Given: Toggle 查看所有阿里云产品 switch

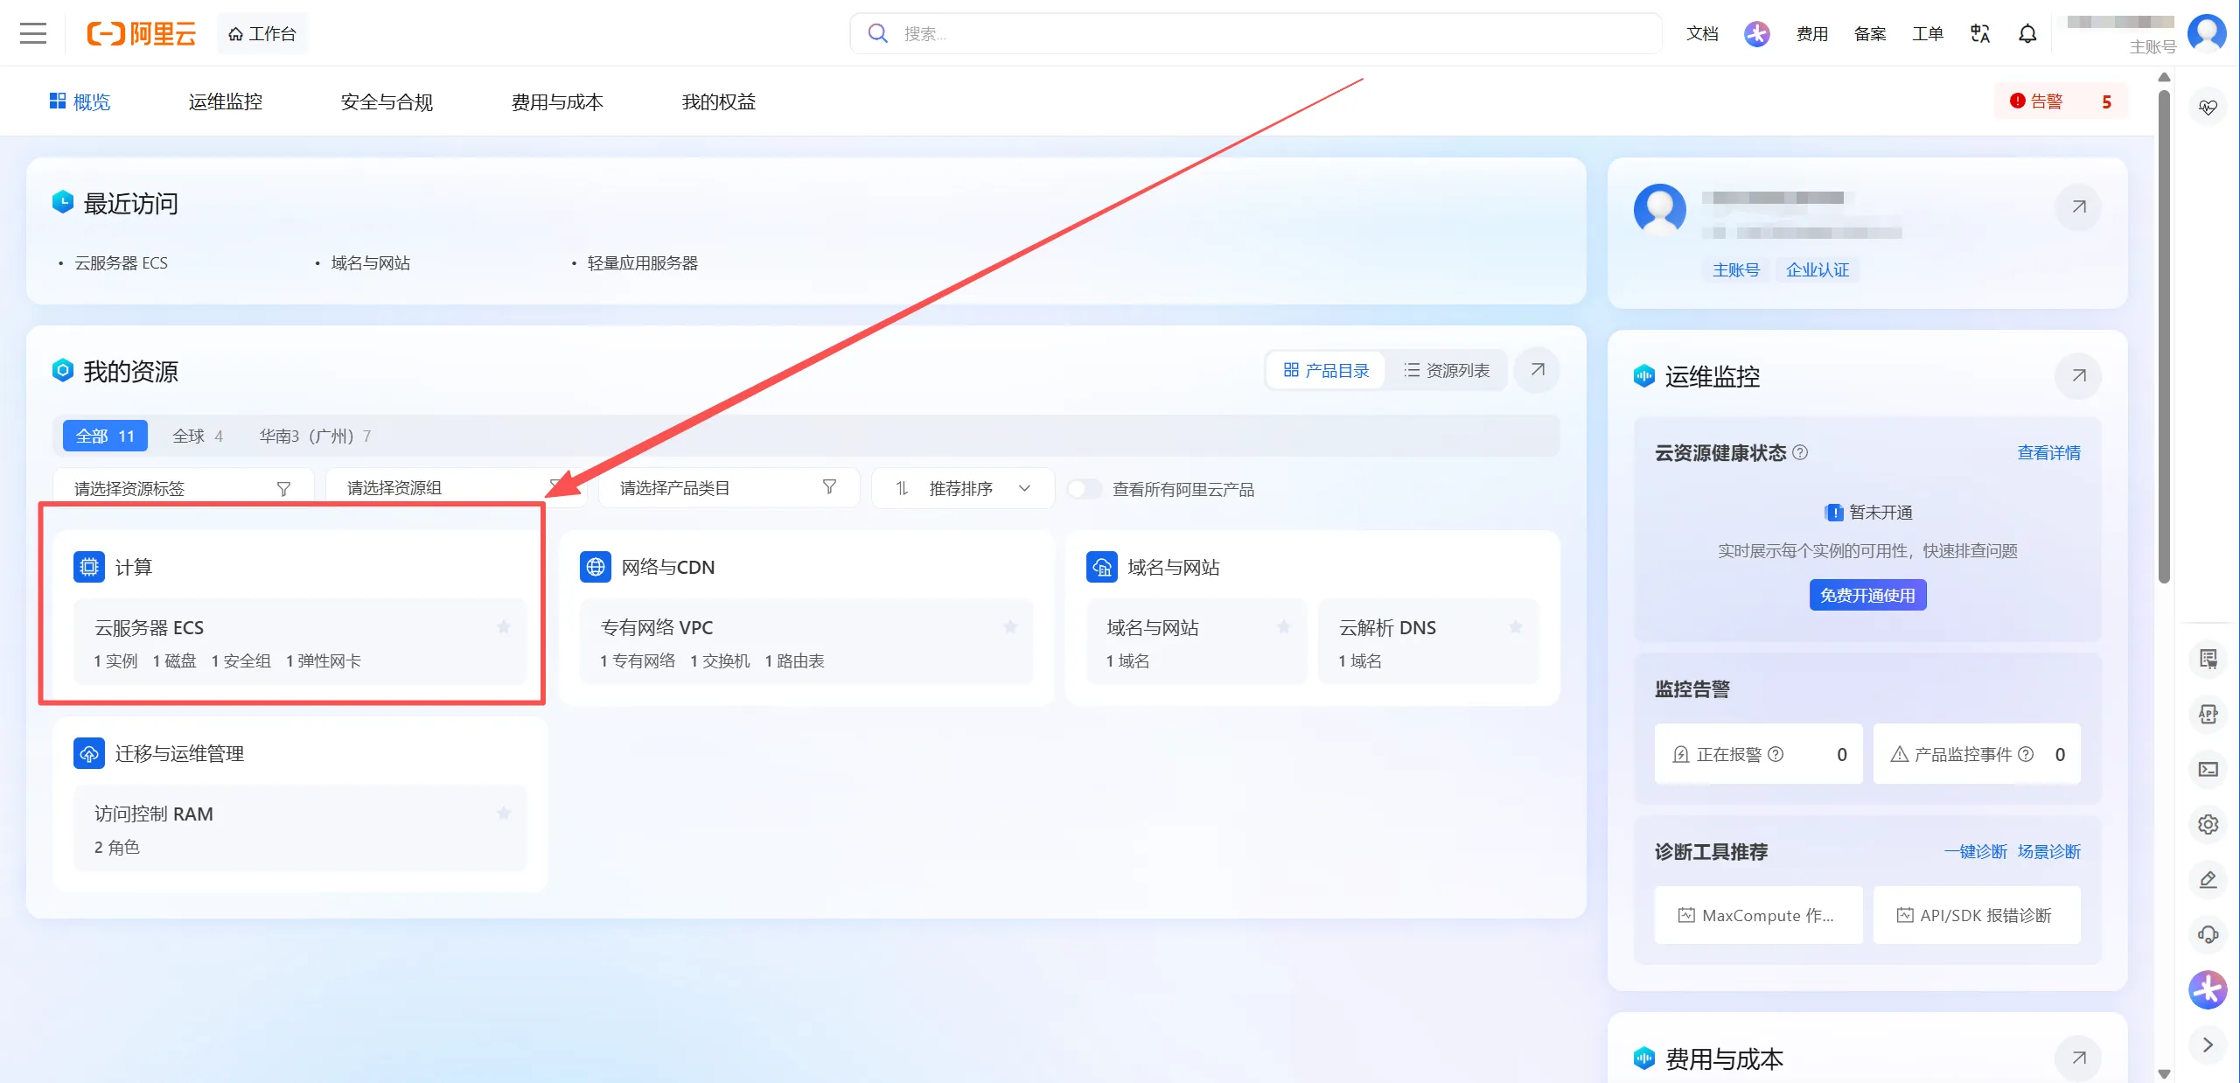Looking at the screenshot, I should coord(1085,489).
